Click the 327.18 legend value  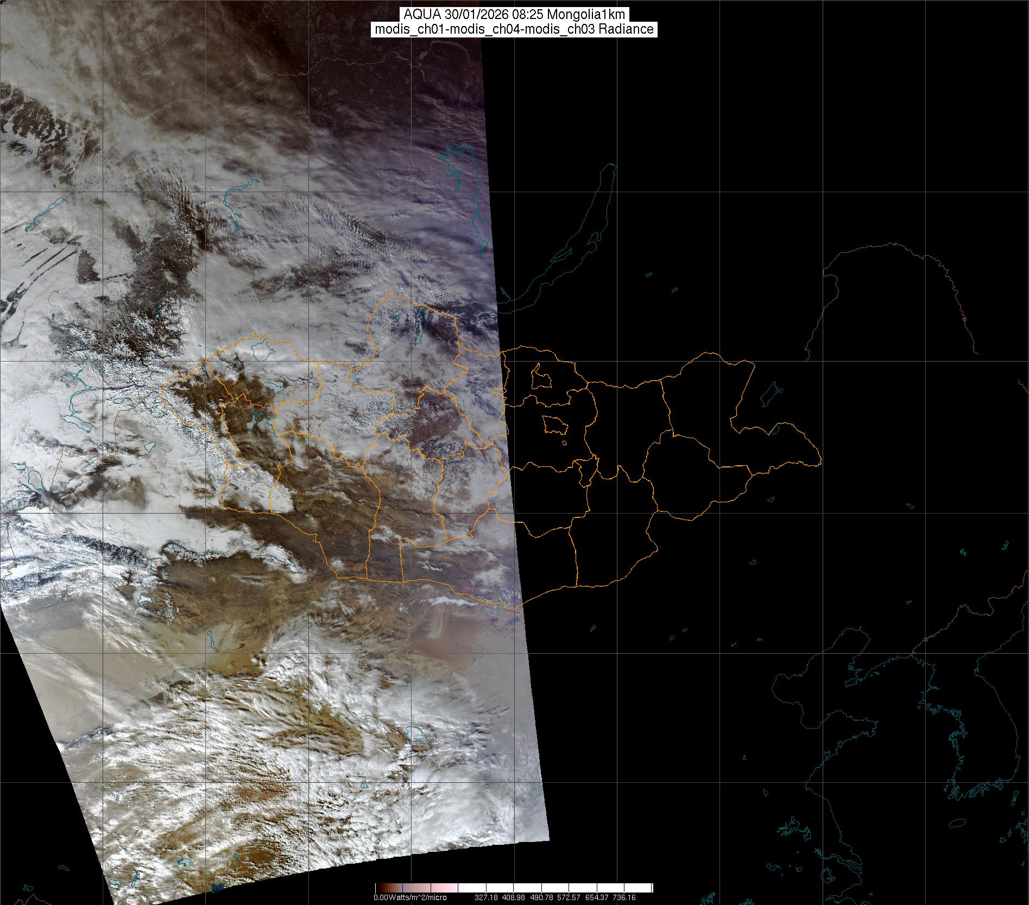click(x=485, y=897)
